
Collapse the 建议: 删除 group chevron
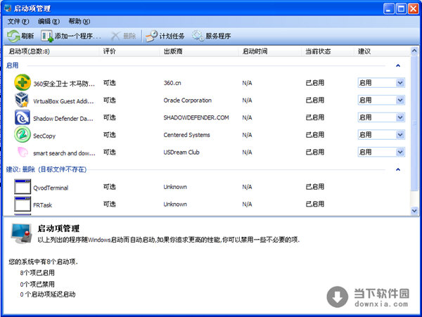[398, 169]
